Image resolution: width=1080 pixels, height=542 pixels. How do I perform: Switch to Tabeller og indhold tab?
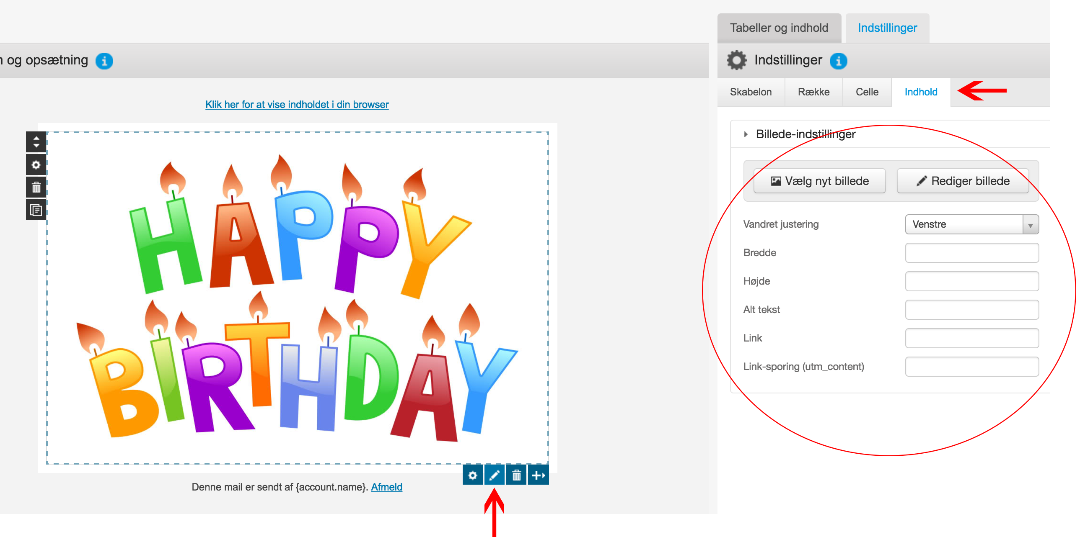(x=779, y=28)
